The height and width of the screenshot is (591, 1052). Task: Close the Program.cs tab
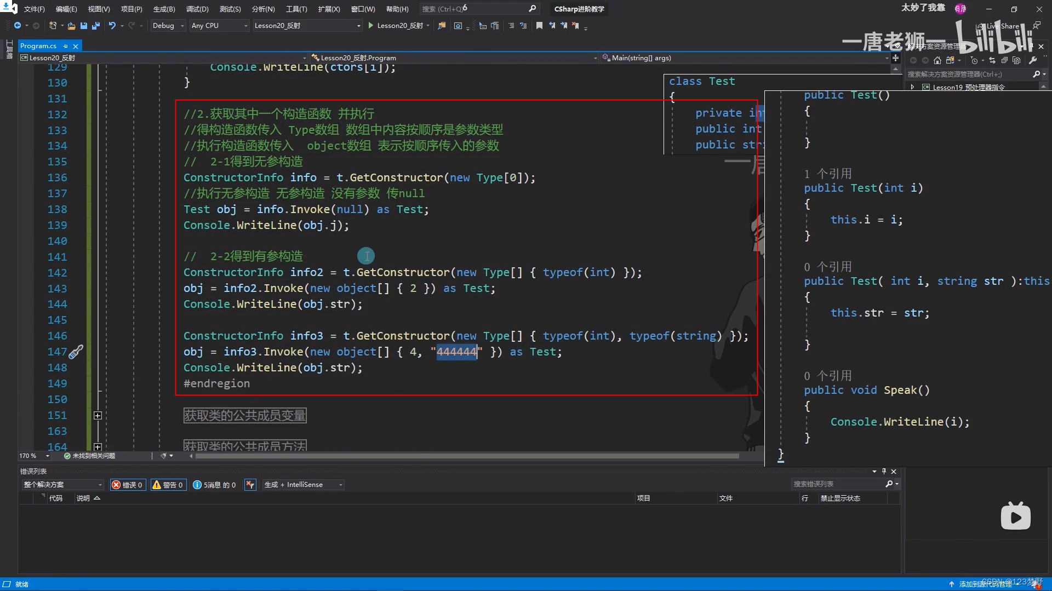[76, 46]
